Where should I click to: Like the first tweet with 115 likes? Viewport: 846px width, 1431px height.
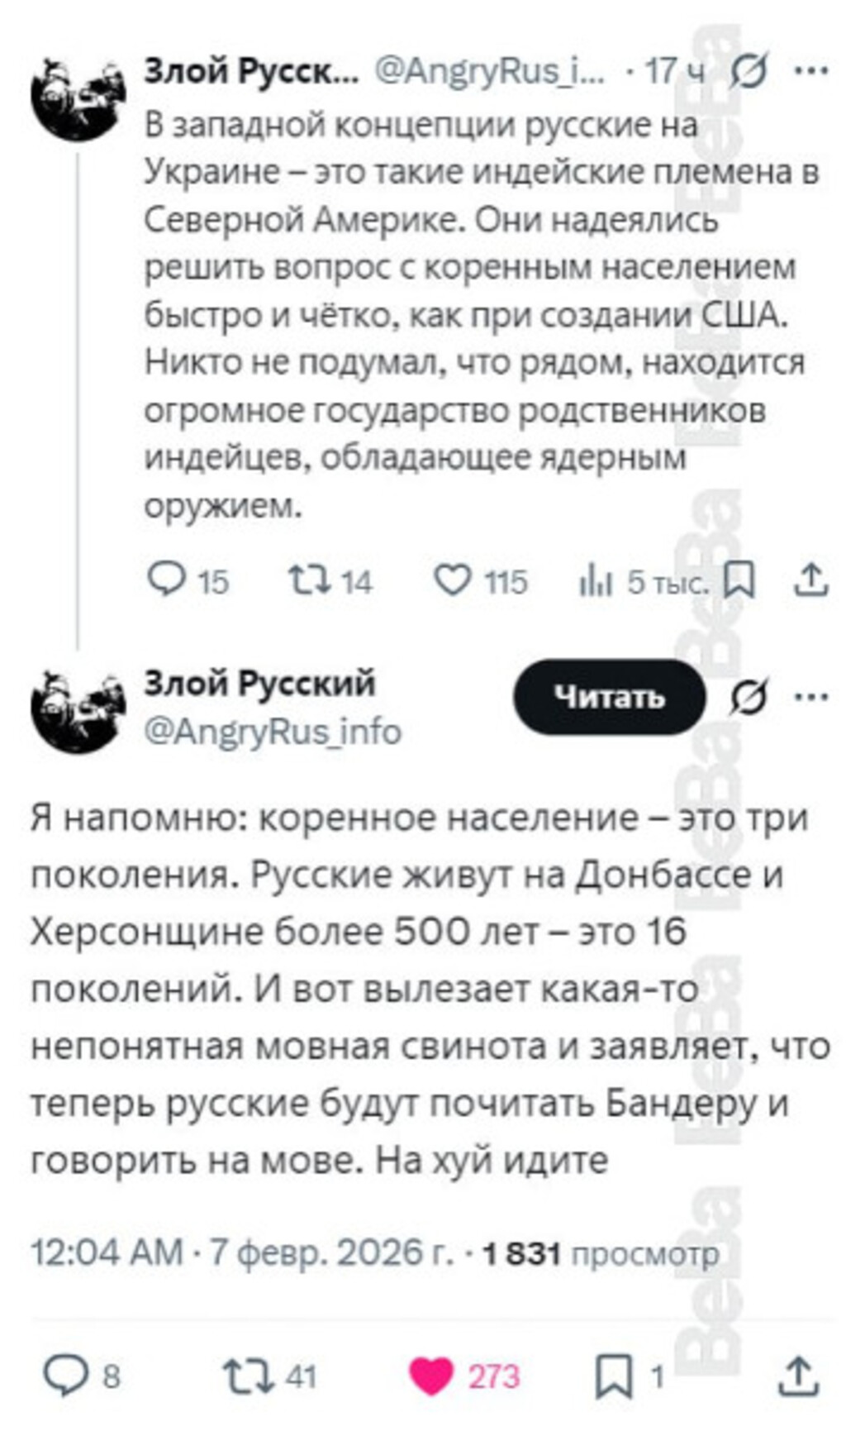(x=453, y=580)
